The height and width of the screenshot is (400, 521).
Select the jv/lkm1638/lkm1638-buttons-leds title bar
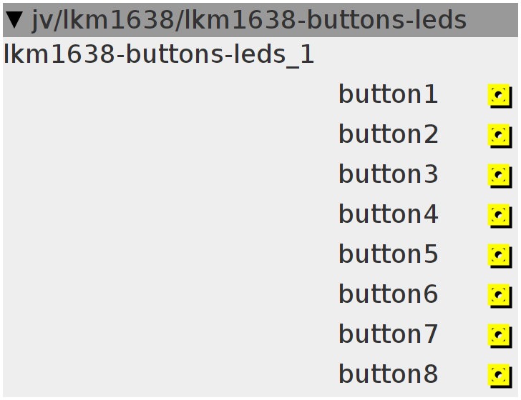260,20
